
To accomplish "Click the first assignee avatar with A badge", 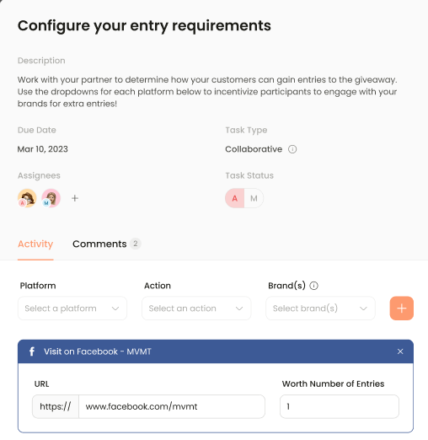I will pyautogui.click(x=27, y=198).
